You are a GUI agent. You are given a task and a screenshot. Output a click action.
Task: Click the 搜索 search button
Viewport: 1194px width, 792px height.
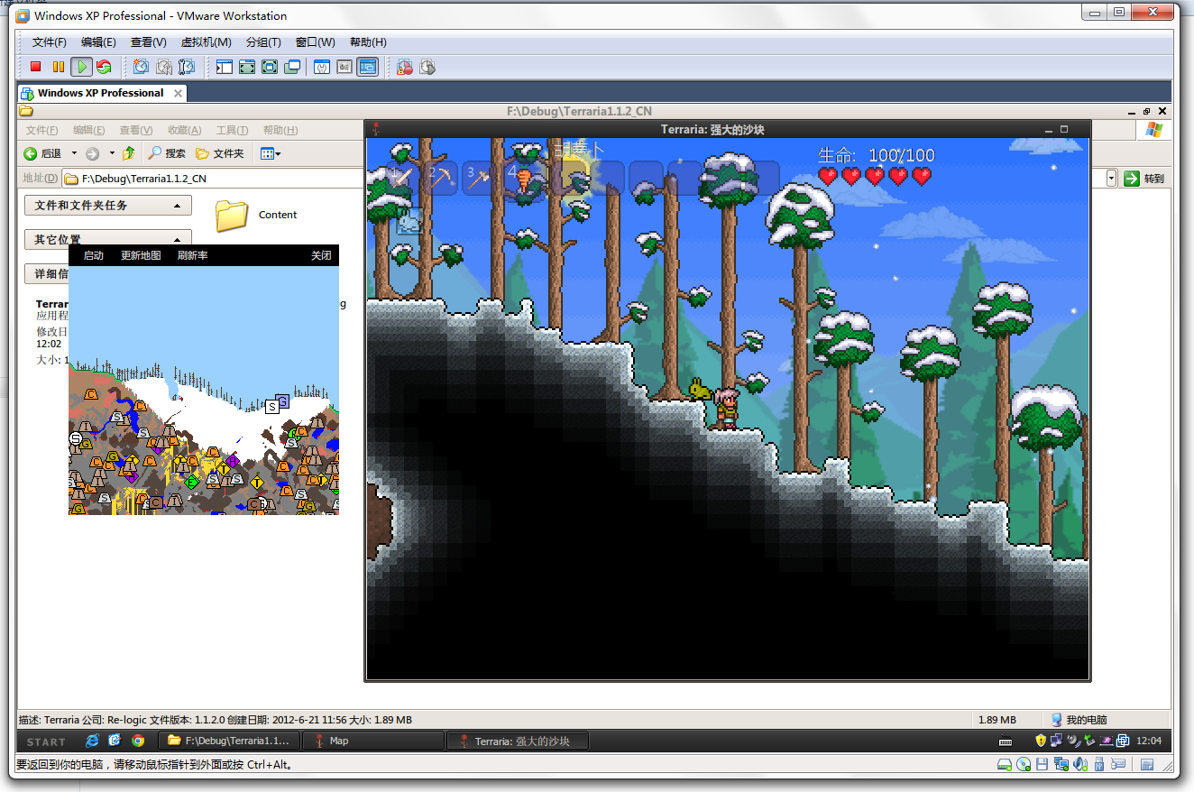coord(168,153)
